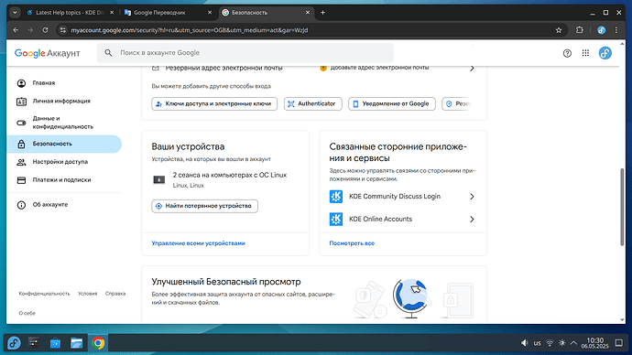Open Управление всеми устройствами link
Viewport: 632px width, 355px height.
coord(199,243)
